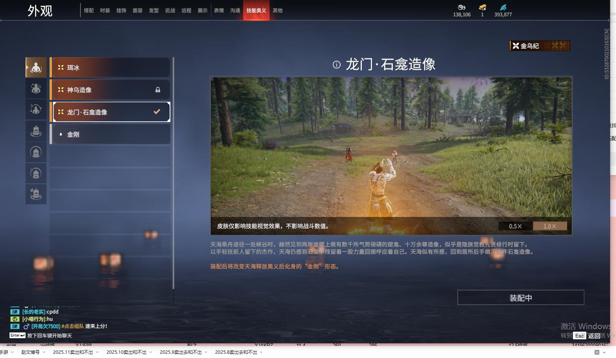Click the male gender symbol in chat
Screen dimensions: 616x358
click(x=26, y=326)
